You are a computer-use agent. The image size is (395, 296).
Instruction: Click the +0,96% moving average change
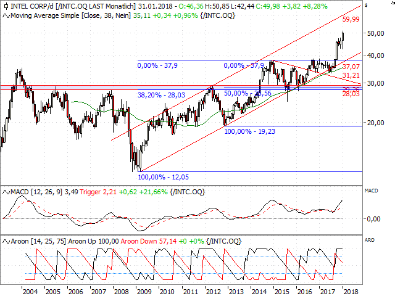click(x=185, y=15)
